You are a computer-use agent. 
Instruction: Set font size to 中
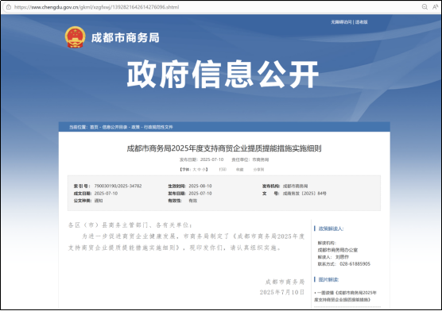199,170
